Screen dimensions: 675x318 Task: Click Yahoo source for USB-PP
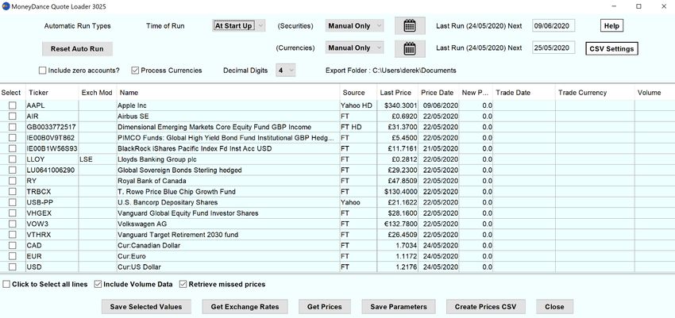pyautogui.click(x=357, y=202)
